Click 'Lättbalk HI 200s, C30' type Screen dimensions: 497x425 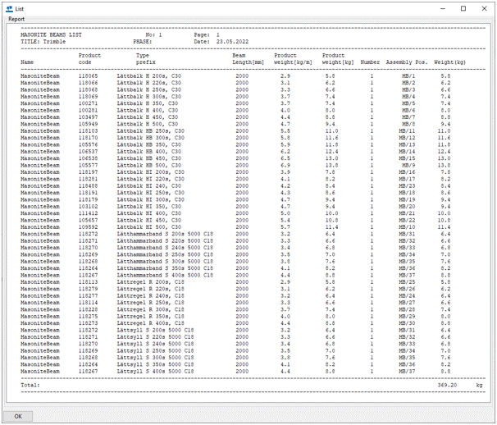pos(151,172)
